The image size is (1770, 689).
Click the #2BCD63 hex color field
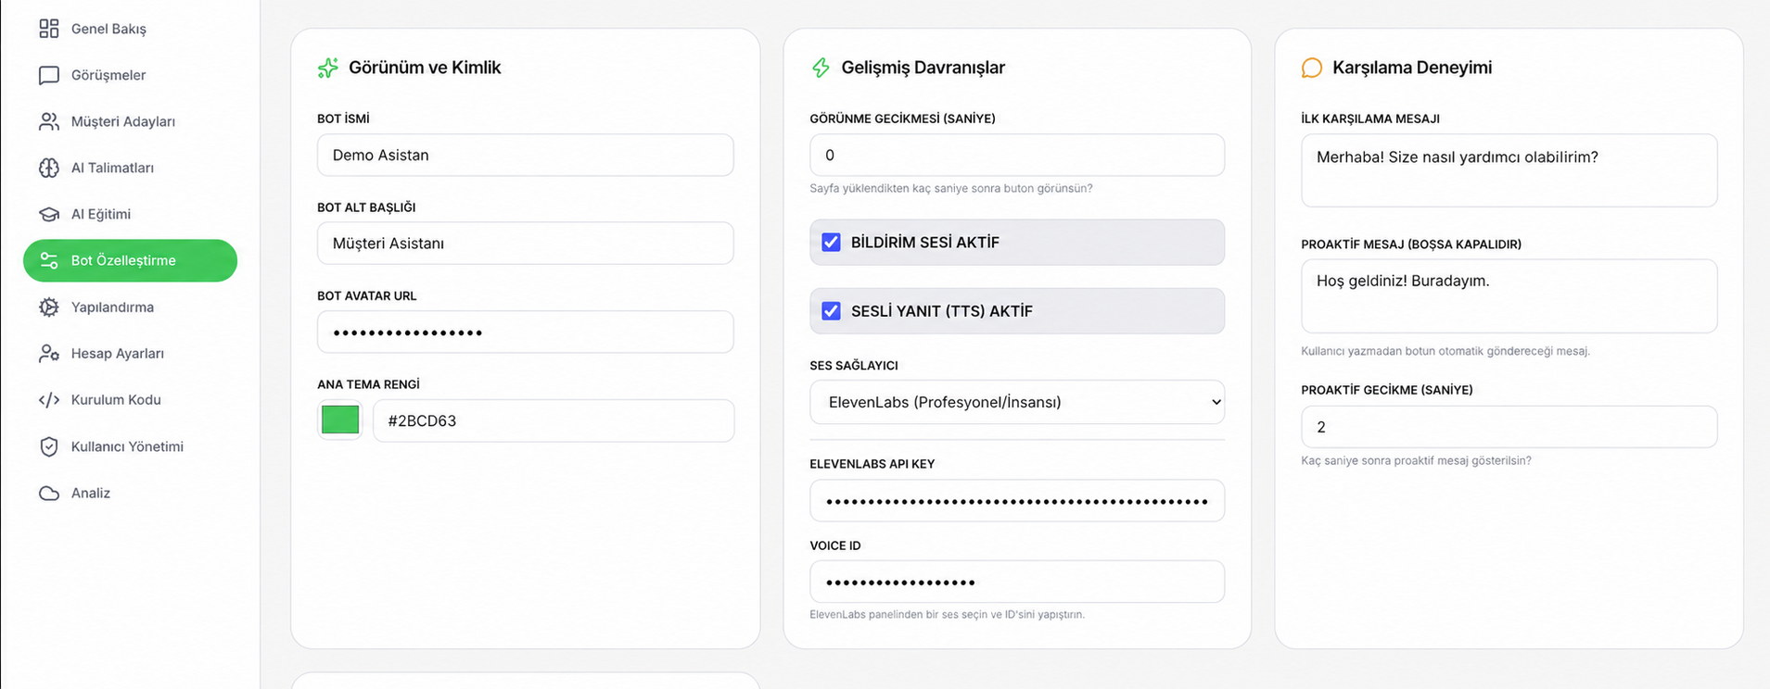pyautogui.click(x=554, y=420)
